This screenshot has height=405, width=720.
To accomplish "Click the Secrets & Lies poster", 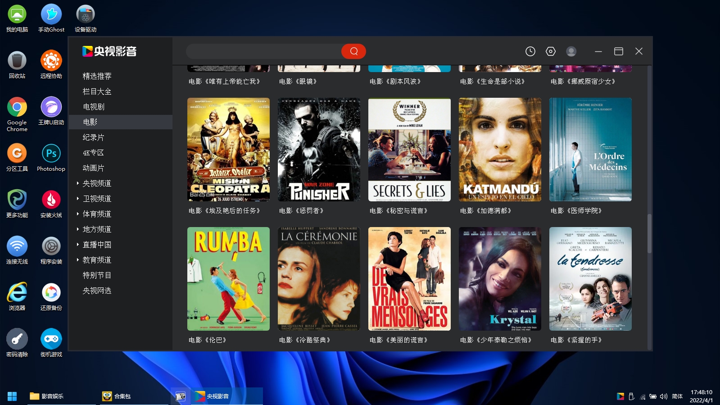I will point(409,150).
